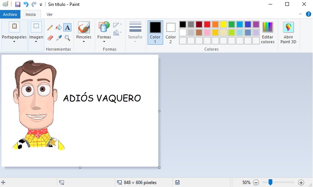
Task: Select the Pencil tool
Action: point(50,27)
